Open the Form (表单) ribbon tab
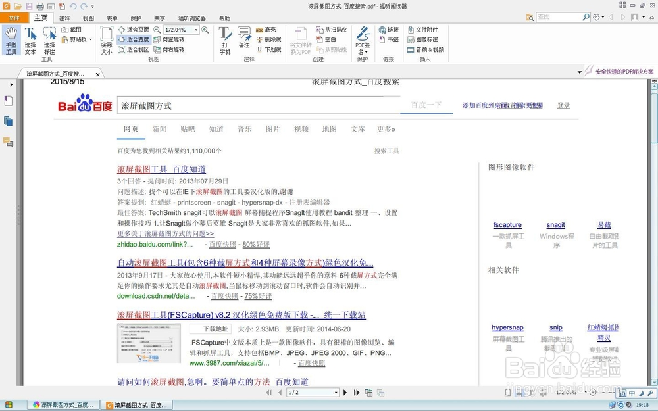 (112, 18)
